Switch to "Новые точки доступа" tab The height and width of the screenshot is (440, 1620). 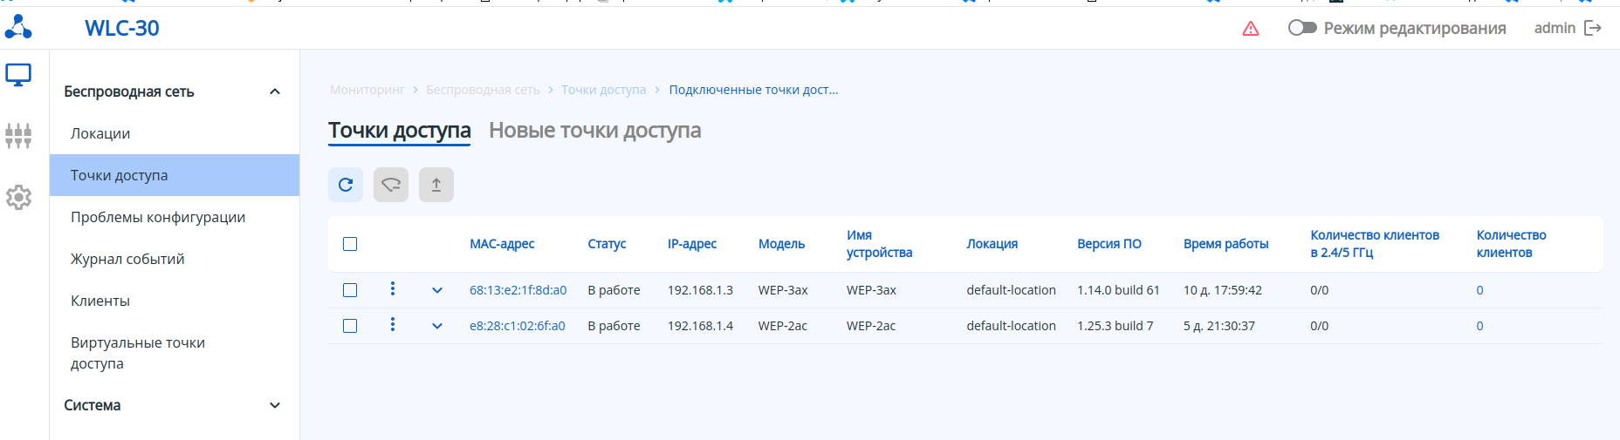(x=594, y=131)
